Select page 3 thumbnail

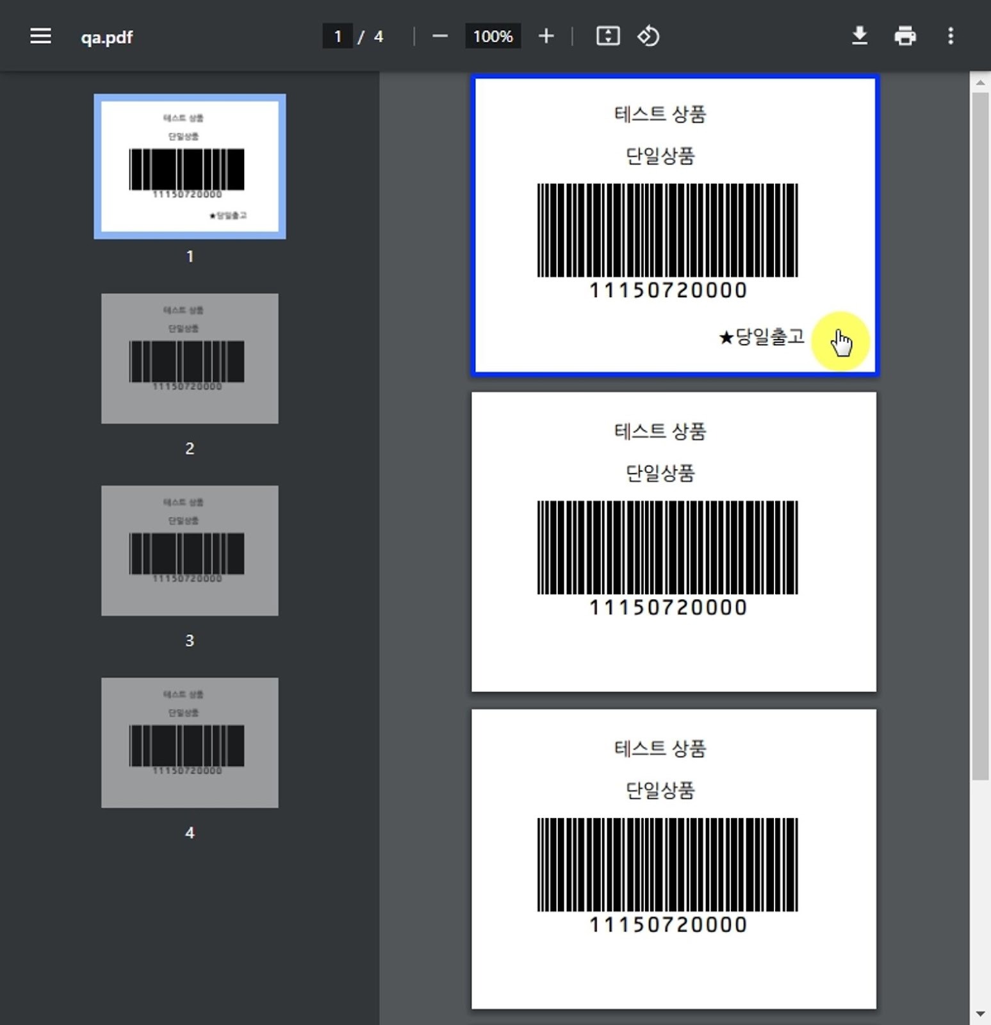pos(190,551)
